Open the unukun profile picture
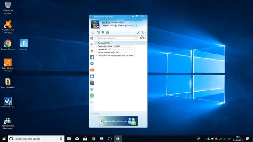The image size is (253, 142). click(95, 24)
